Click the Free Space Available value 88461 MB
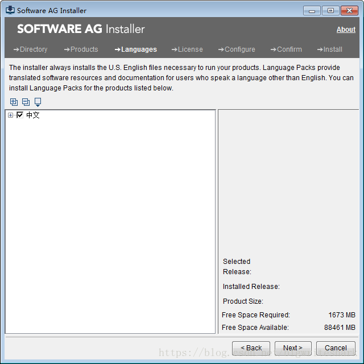The image size is (364, 364). pyautogui.click(x=340, y=328)
